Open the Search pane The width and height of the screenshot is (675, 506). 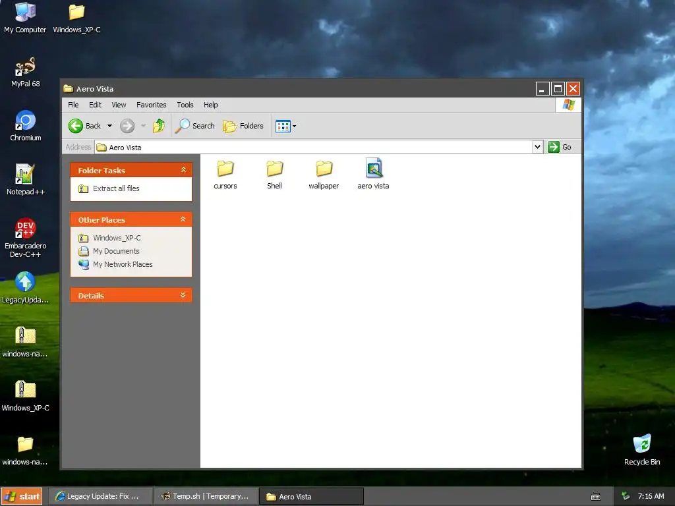pos(194,126)
